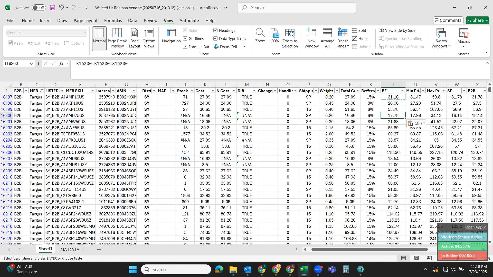Select the Normal workbook view
Image resolution: width=493 pixels, height=277 pixels.
click(99, 38)
